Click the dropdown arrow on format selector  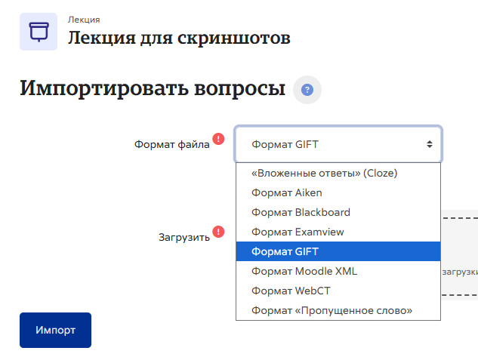[429, 143]
